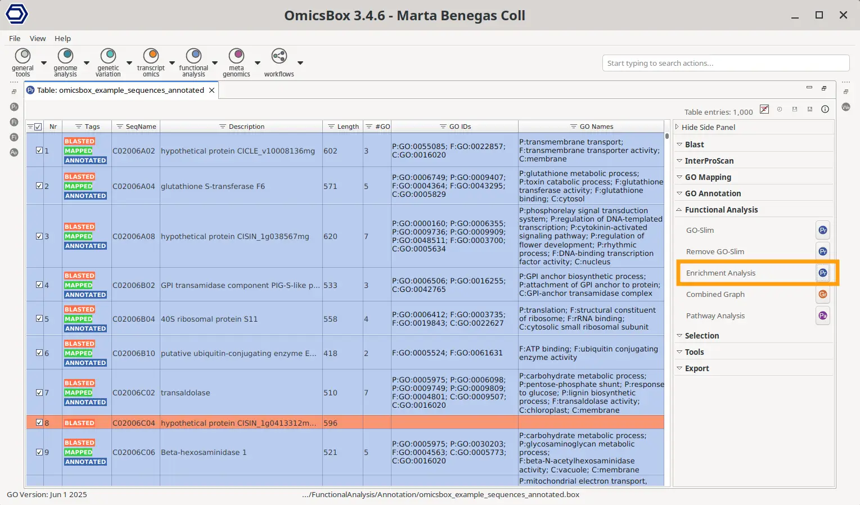Click the OmicsBox hexagon logo
This screenshot has height=505, width=860.
[x=16, y=14]
